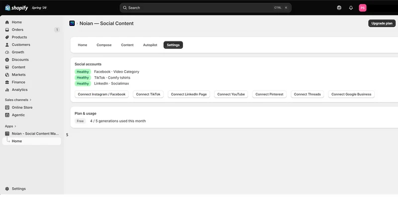Image resolution: width=398 pixels, height=224 pixels.
Task: Open the PS account avatar menu
Action: (x=363, y=8)
